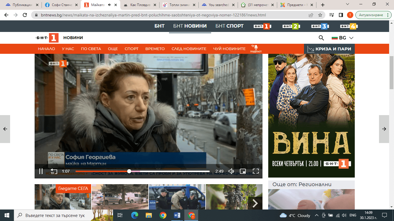
Task: Open the grapes video thumbnail
Action: point(234,197)
